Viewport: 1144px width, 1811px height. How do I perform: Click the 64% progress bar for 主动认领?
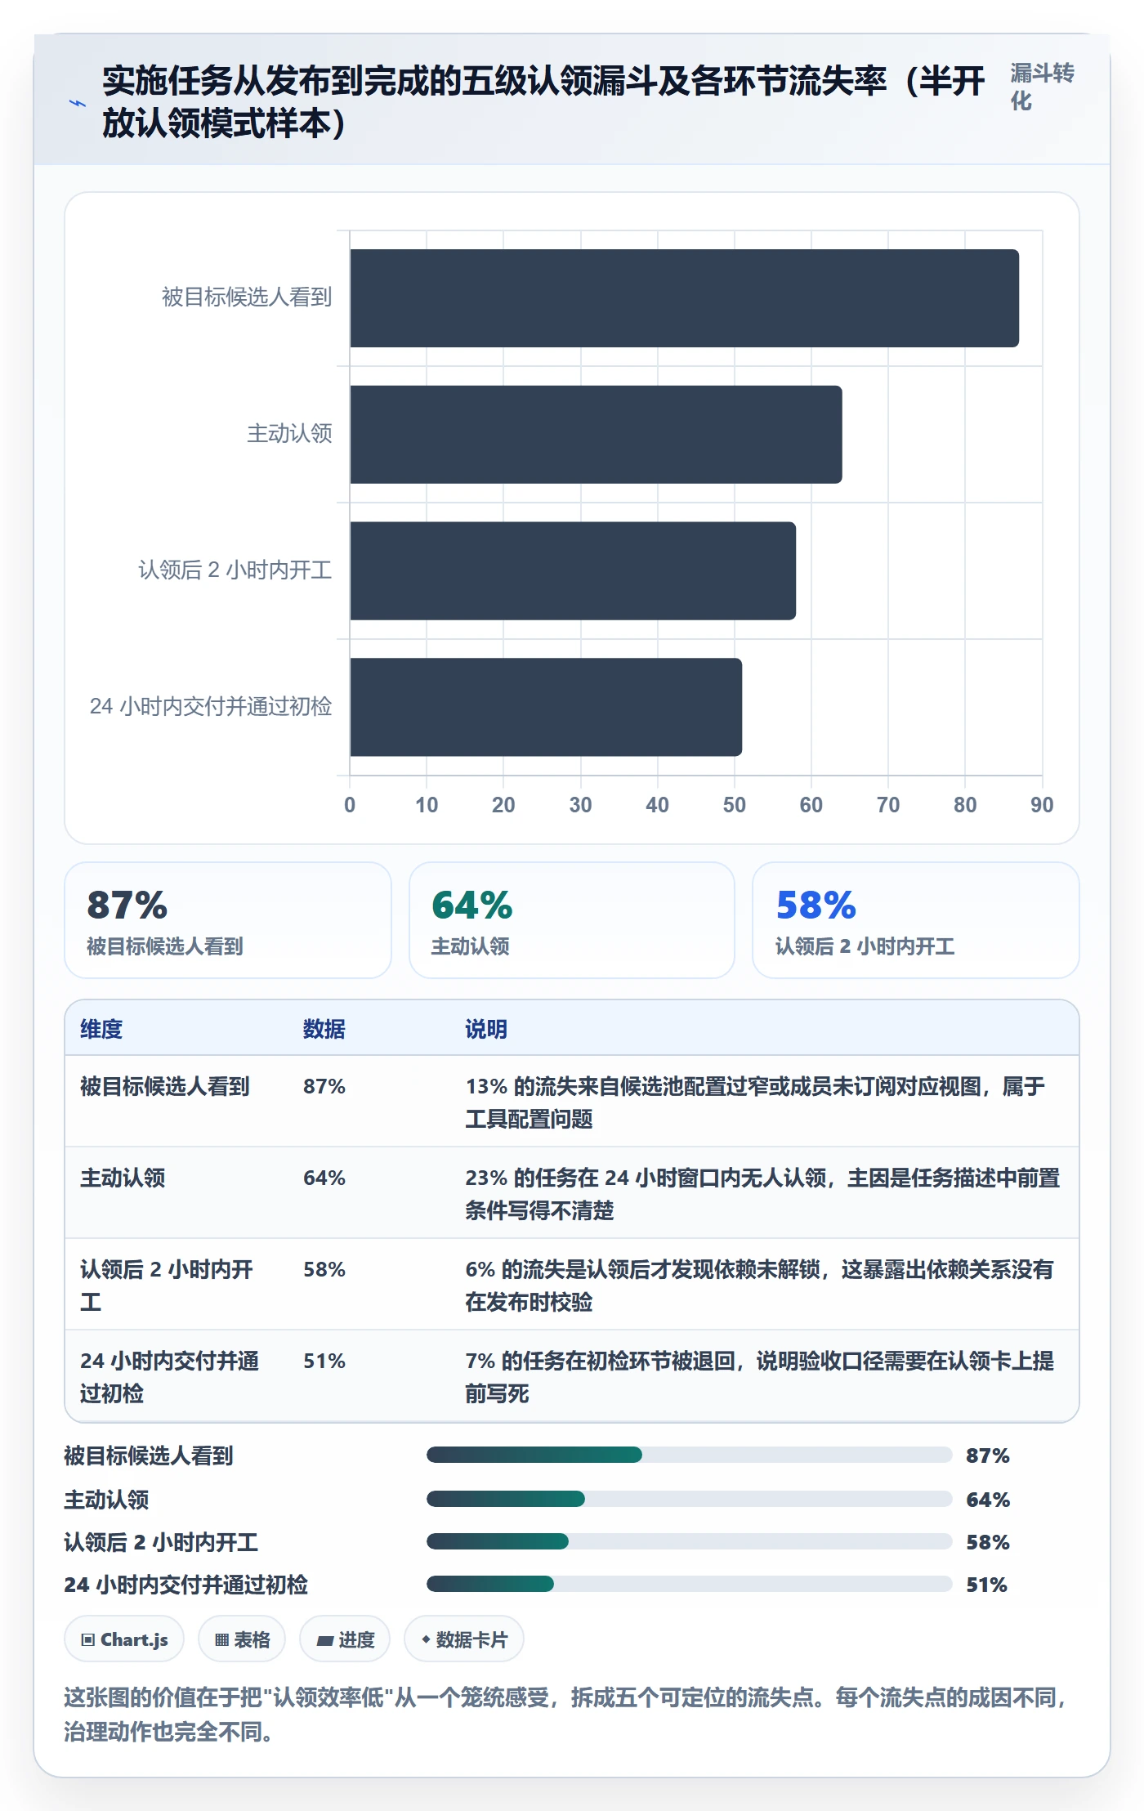690,1499
